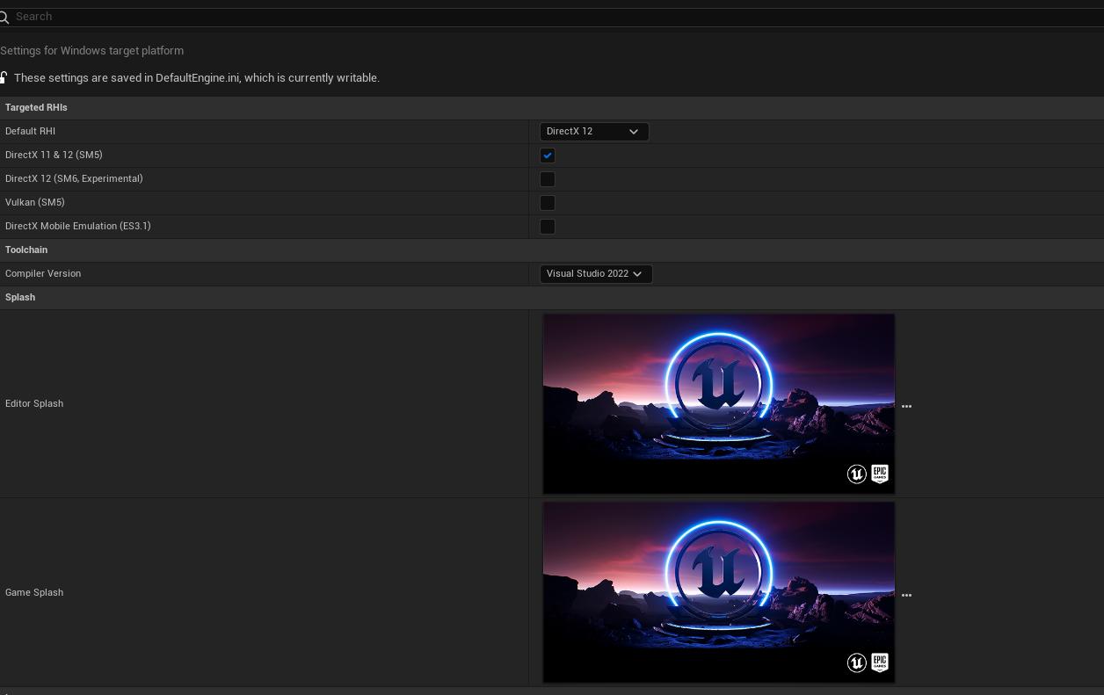Viewport: 1104px width, 695px height.
Task: Click the Editor Splash image thumbnail
Action: click(719, 404)
